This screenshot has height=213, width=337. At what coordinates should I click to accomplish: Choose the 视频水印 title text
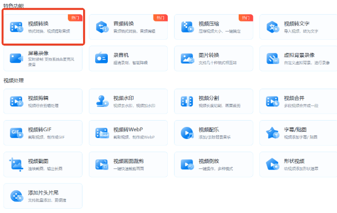[x=124, y=98]
